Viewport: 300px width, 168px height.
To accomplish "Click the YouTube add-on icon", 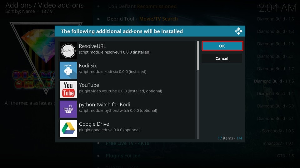I will tap(68, 90).
